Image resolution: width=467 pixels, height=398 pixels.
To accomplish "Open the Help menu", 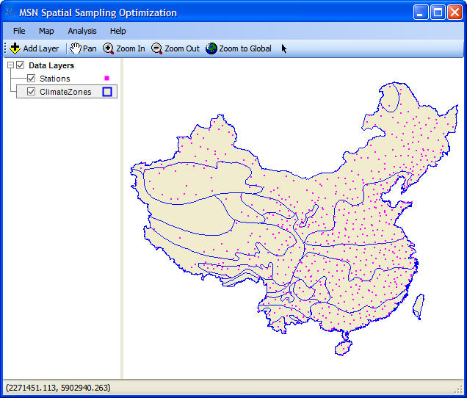I will (x=118, y=31).
